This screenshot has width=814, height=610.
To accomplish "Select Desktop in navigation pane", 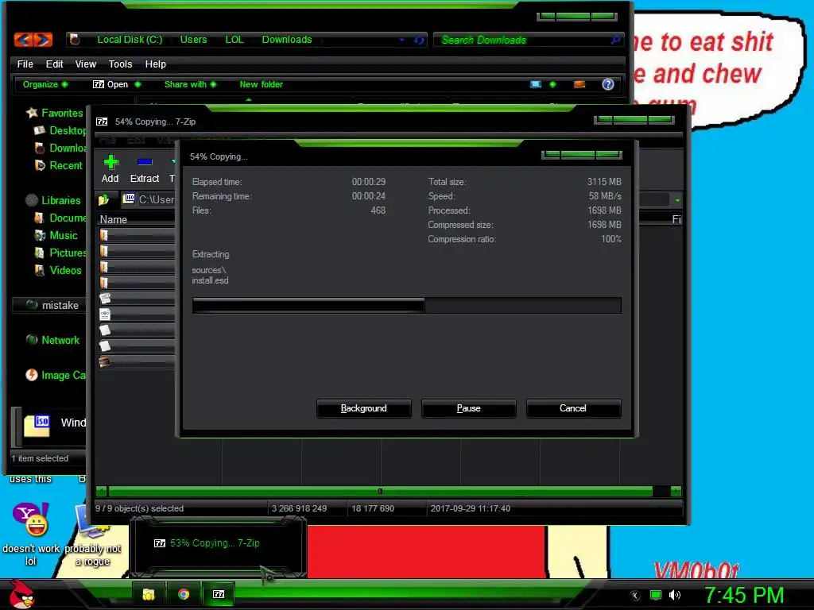I will (x=60, y=131).
